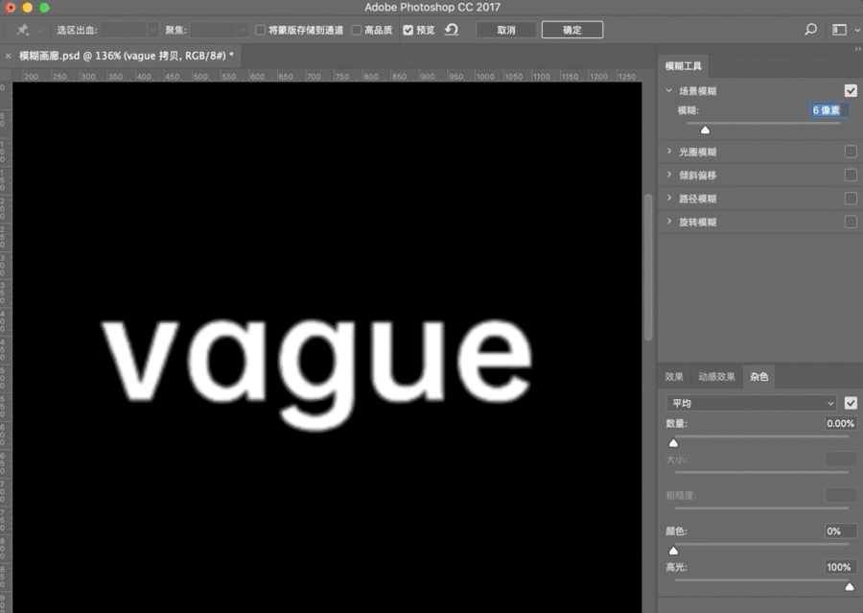Click the pin tool icon in options bar
Viewport: 863px width, 613px height.
click(x=23, y=31)
